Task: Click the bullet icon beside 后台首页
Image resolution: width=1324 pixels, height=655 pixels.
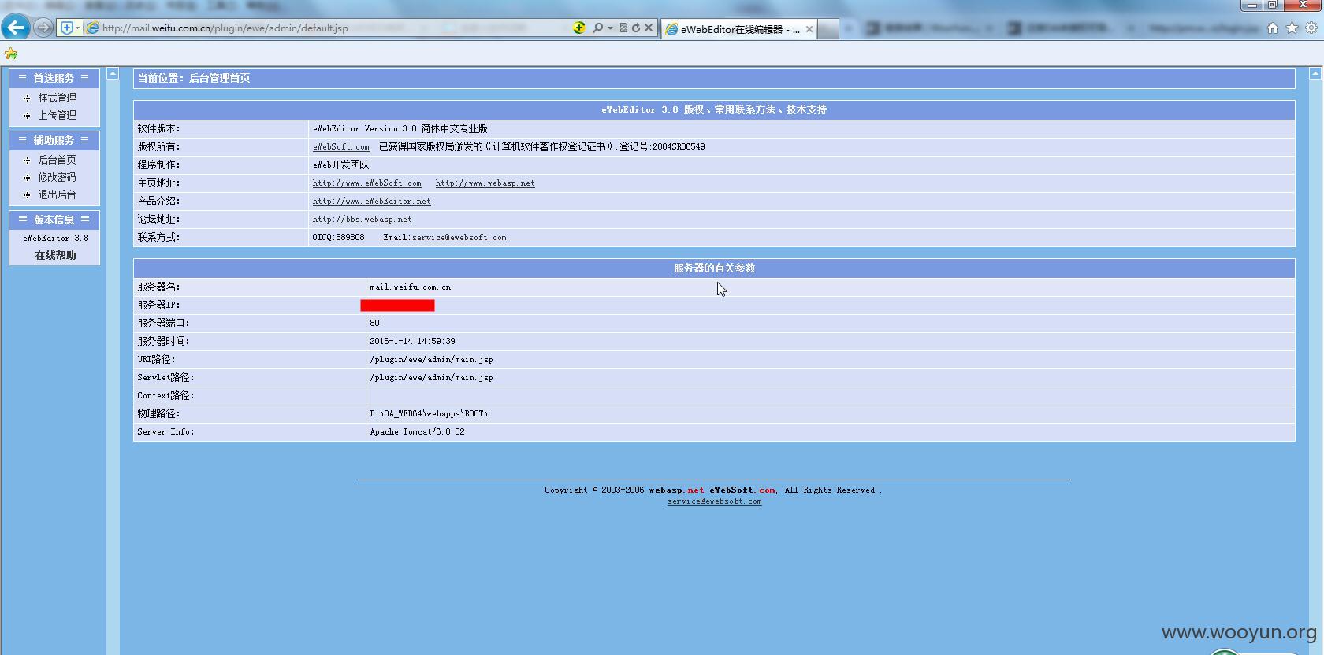Action: (27, 161)
